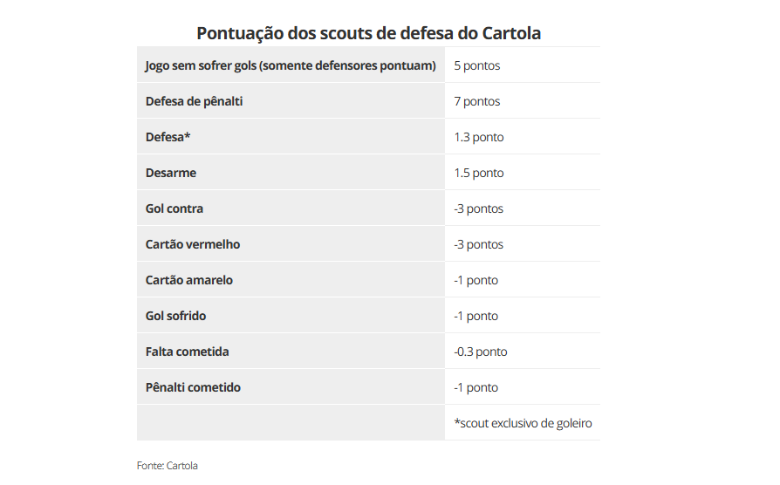Select the 'Desarme' row label
Screen dimensions: 780x485
171,173
